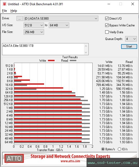Open the www.atto.com link
Screen dimensions: 139x167
(x=70, y=161)
